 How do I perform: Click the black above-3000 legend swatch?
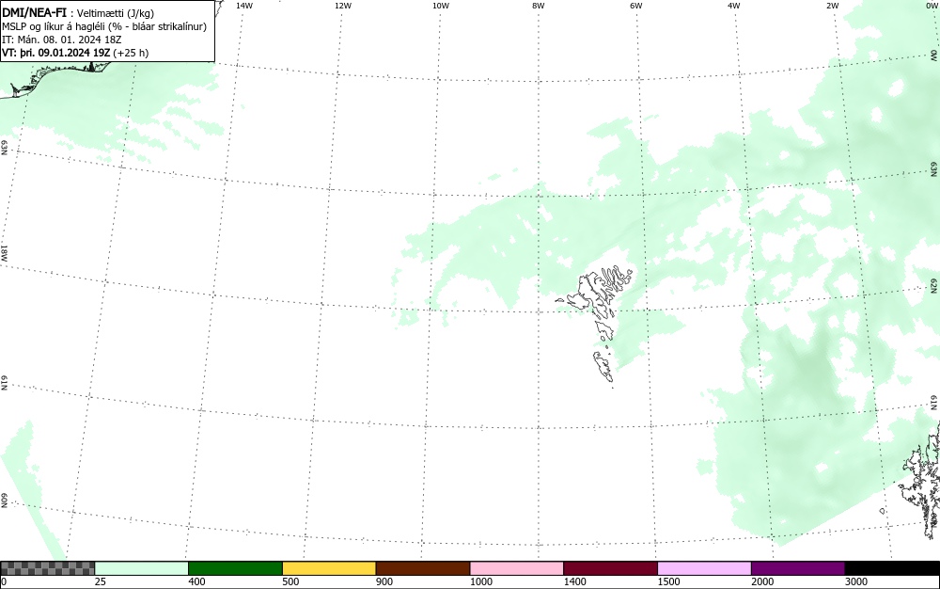click(892, 568)
